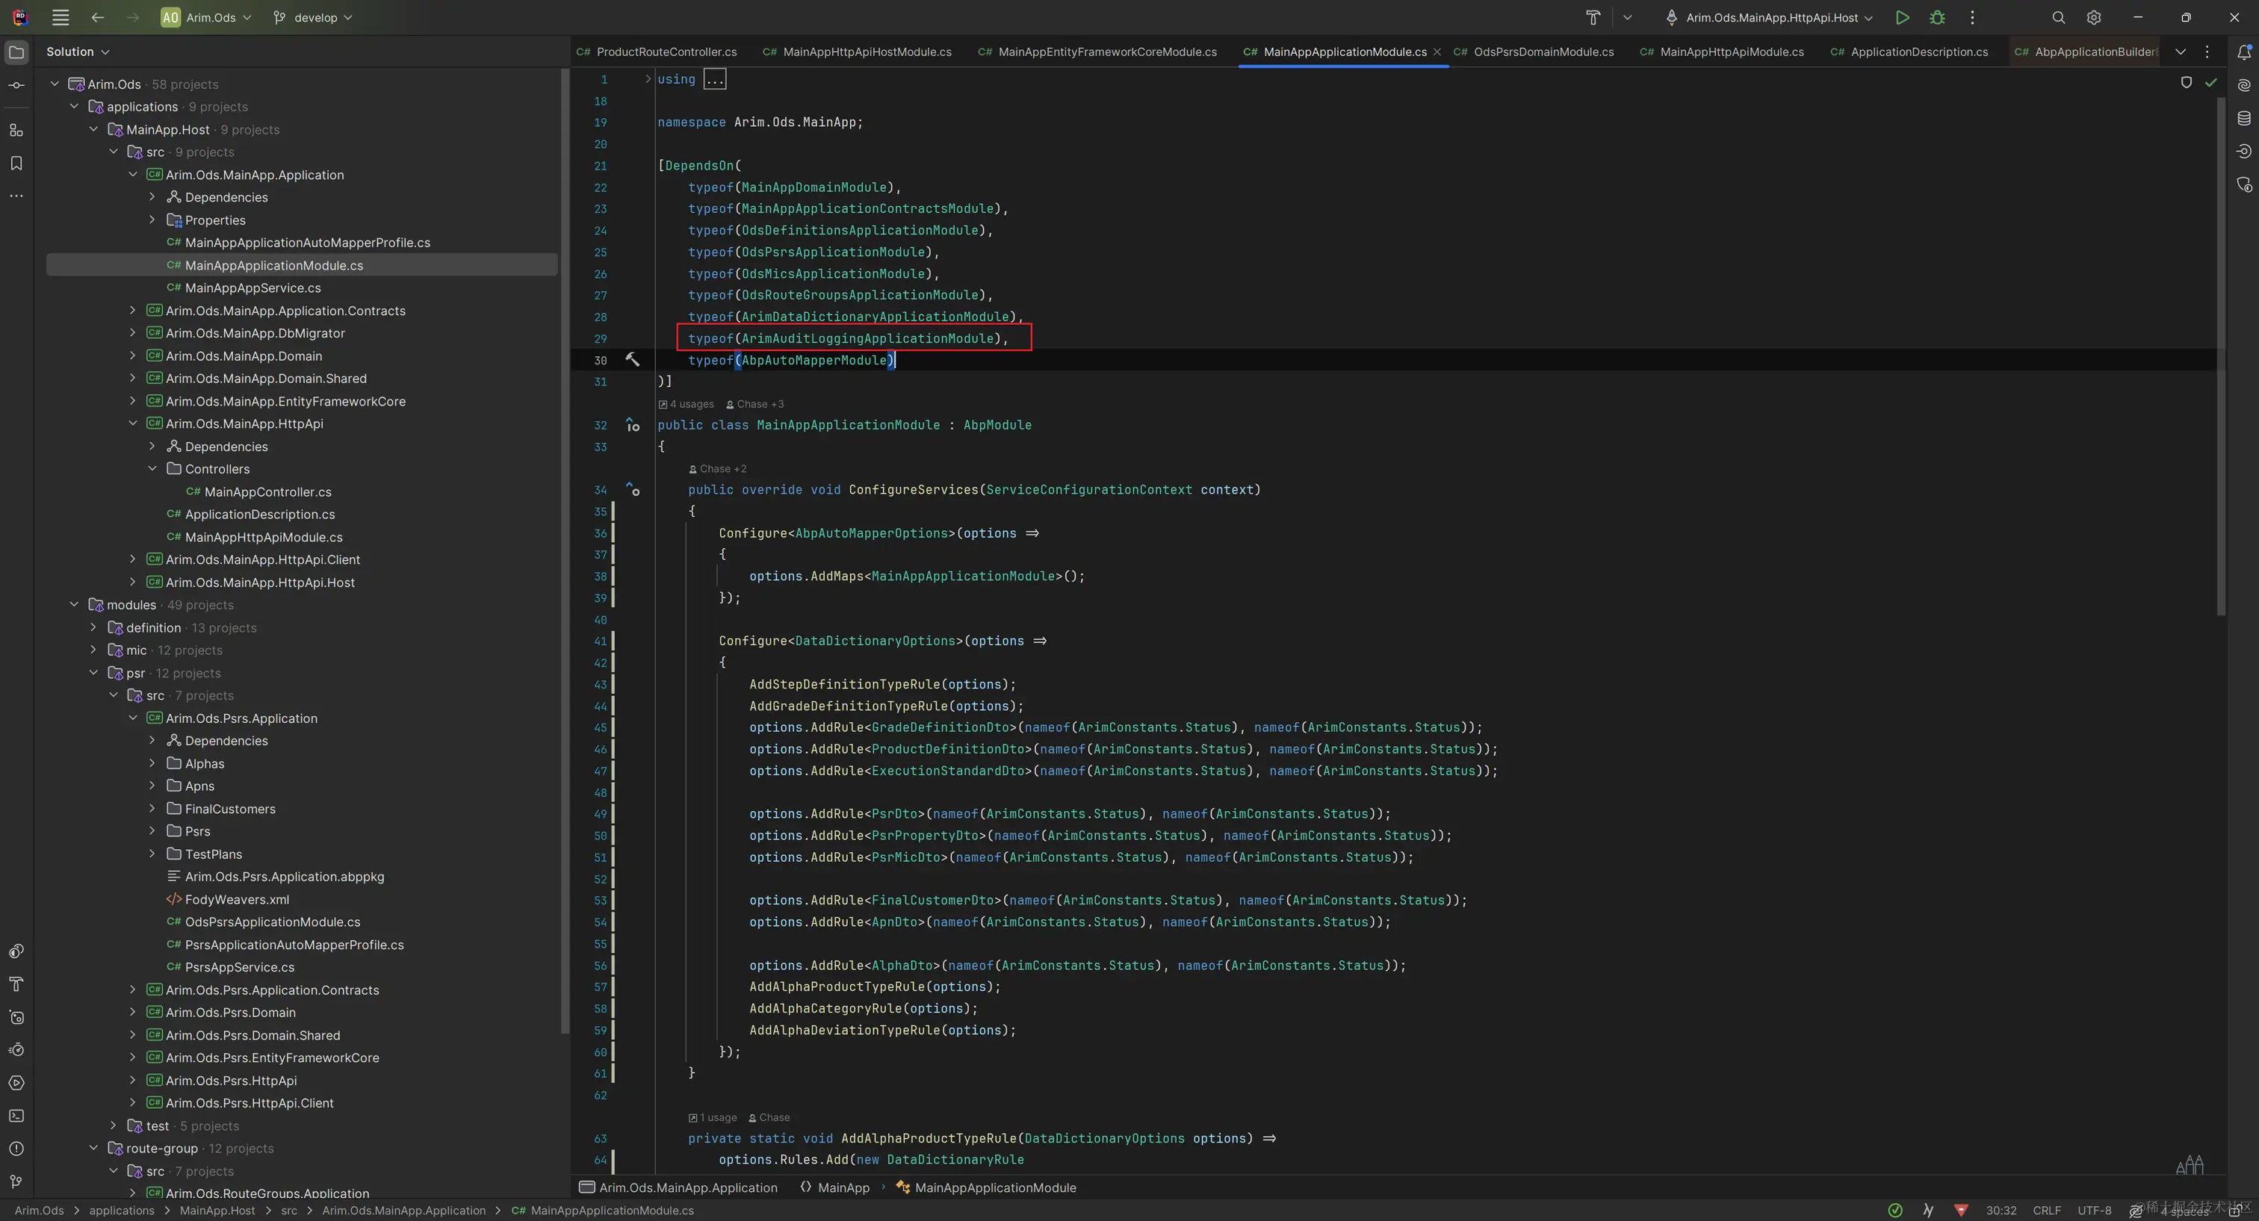Open the Bookmarks tool window icon
Screen dimensions: 2259x1221
[x=16, y=163]
